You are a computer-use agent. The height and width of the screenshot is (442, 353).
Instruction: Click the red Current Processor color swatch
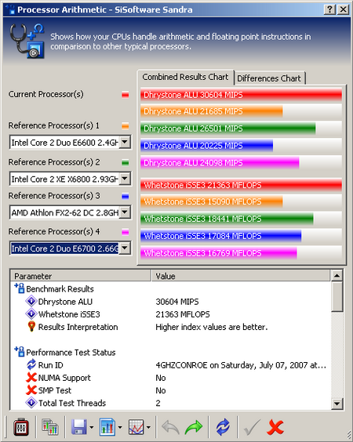pos(126,95)
